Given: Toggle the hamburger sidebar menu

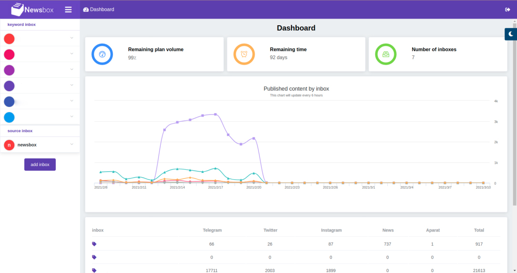Looking at the screenshot, I should coord(68,10).
